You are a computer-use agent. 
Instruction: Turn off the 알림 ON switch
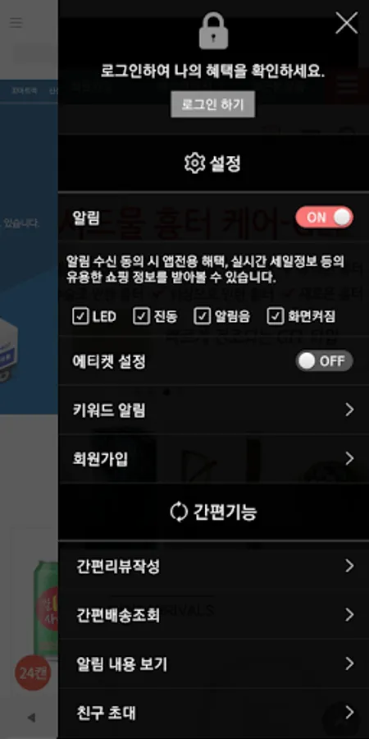[x=324, y=218]
